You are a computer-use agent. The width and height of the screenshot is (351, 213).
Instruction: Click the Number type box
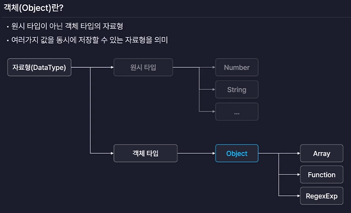pyautogui.click(x=237, y=67)
